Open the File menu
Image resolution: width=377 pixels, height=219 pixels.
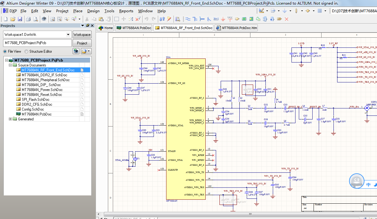point(23,11)
